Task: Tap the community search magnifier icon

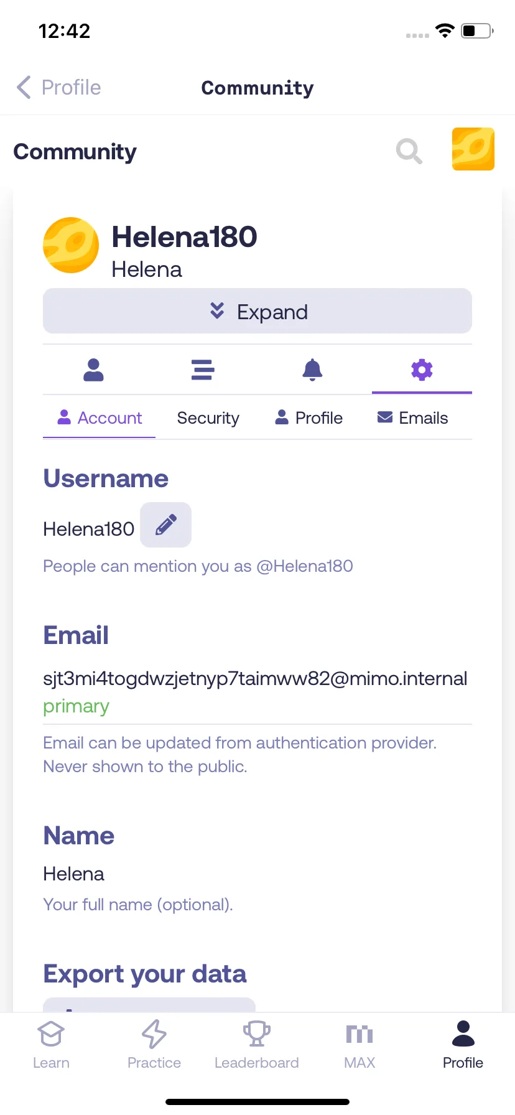Action: (x=409, y=151)
